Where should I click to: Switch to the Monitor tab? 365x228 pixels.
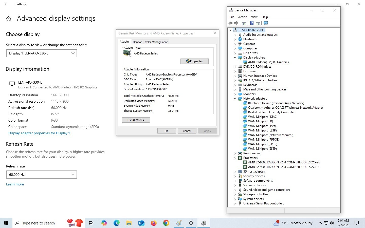[137, 42]
